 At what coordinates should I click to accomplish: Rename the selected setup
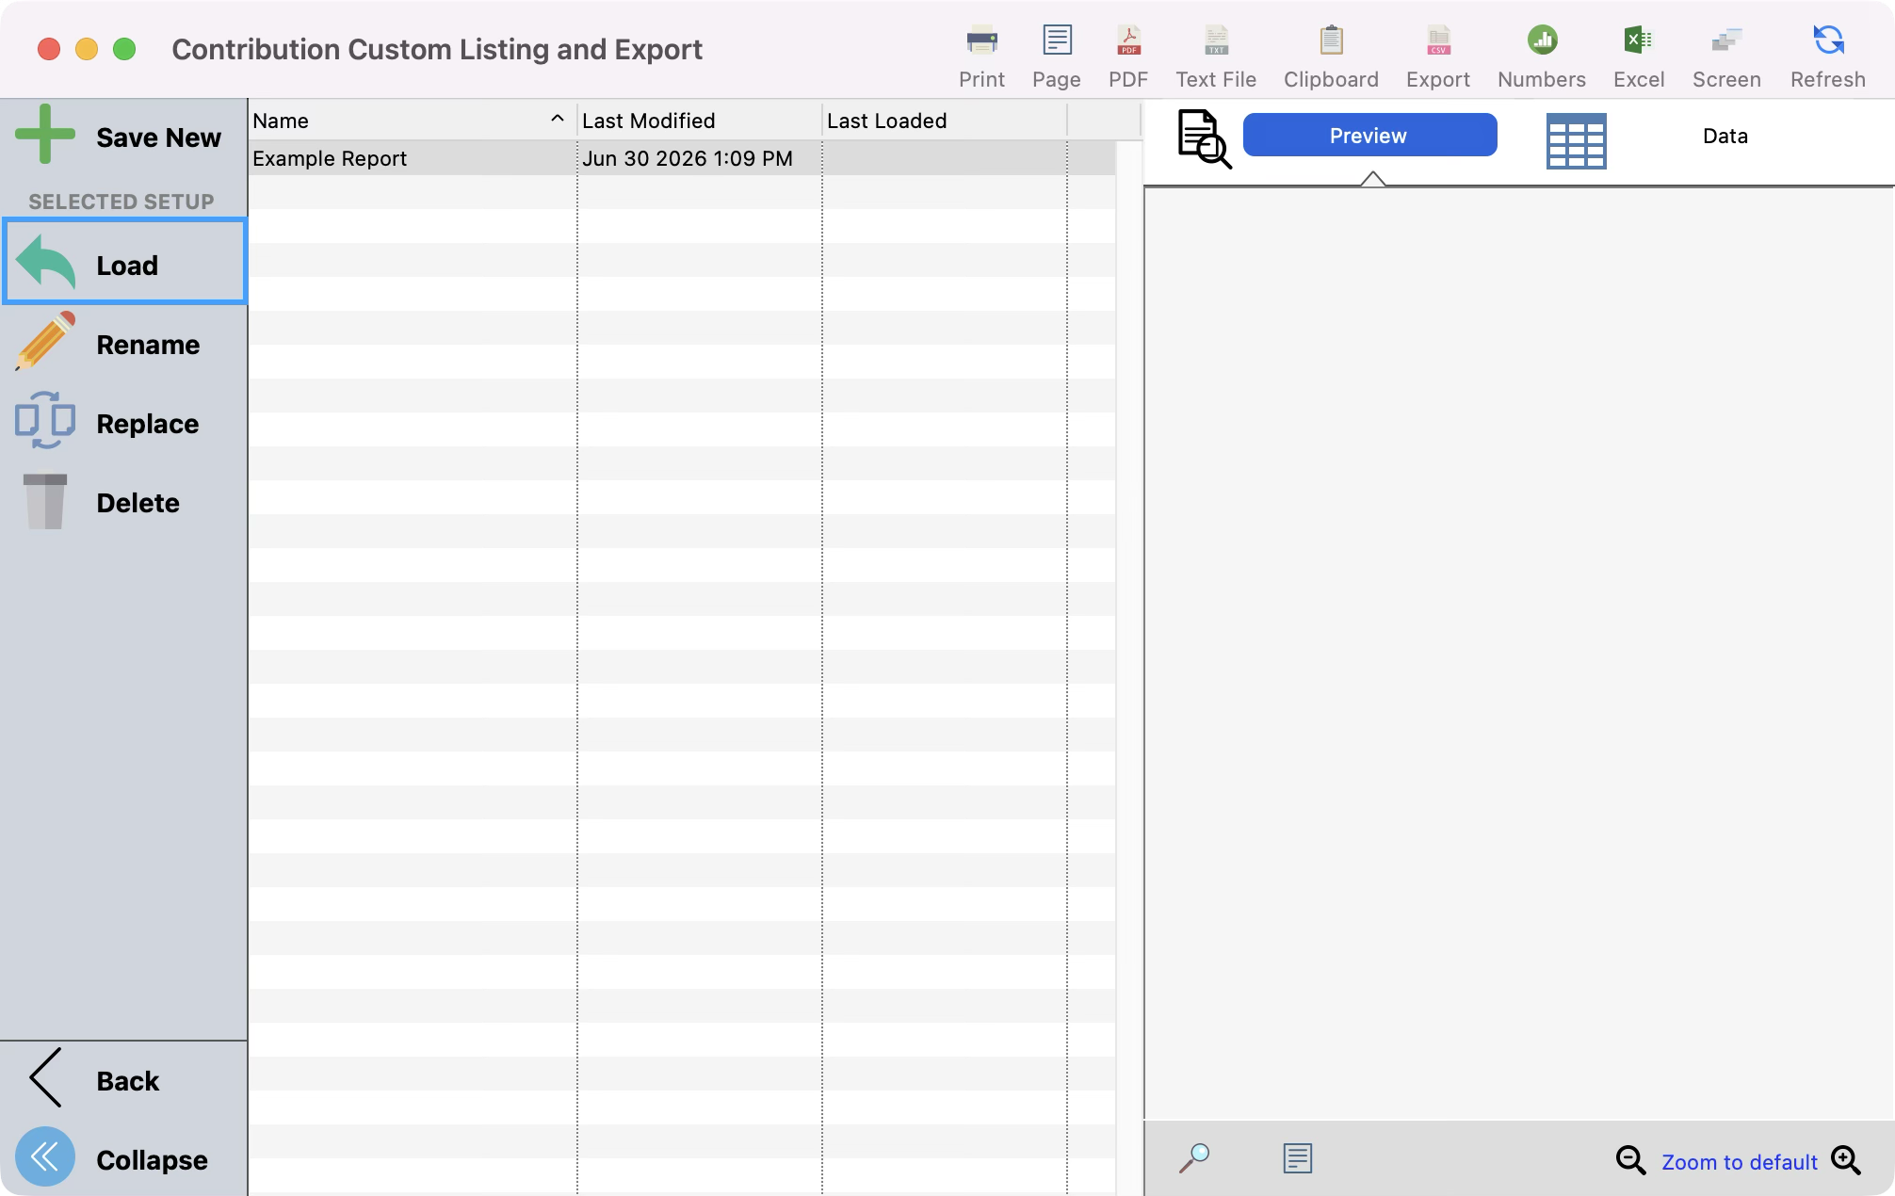point(124,344)
